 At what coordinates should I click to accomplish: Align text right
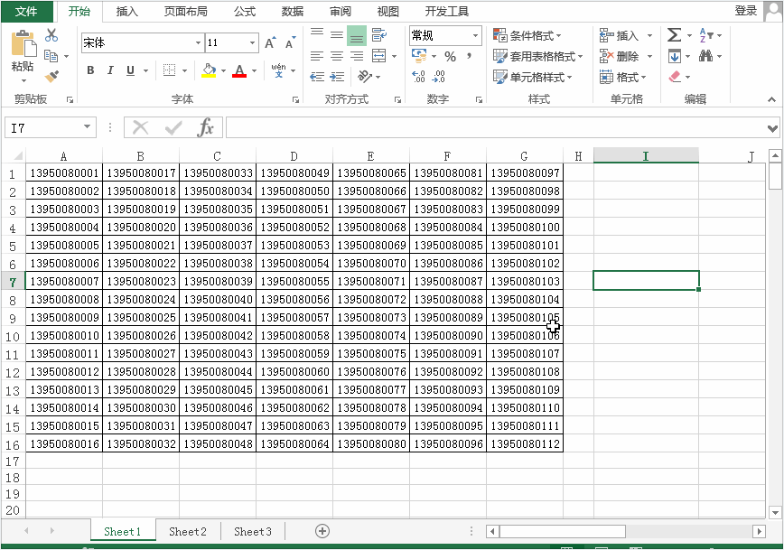point(357,56)
